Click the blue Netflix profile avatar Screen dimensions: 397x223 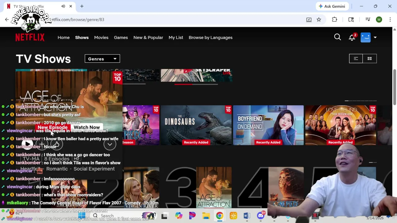point(366,37)
